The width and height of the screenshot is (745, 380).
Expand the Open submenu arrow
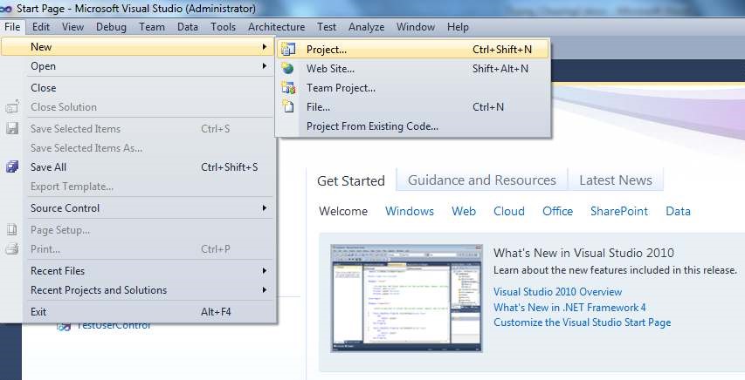pos(264,66)
